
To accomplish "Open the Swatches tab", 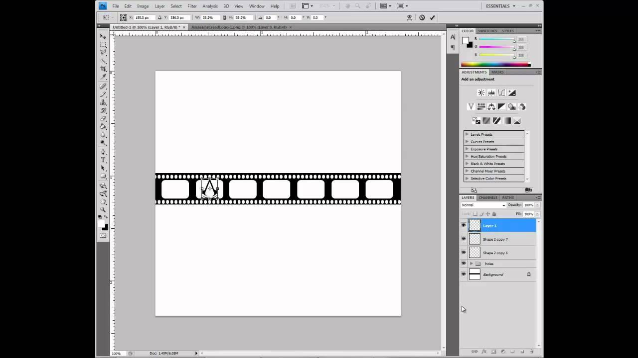I will [487, 31].
